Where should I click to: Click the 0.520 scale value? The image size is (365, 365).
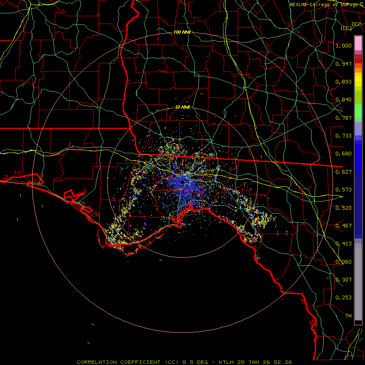[x=344, y=208]
